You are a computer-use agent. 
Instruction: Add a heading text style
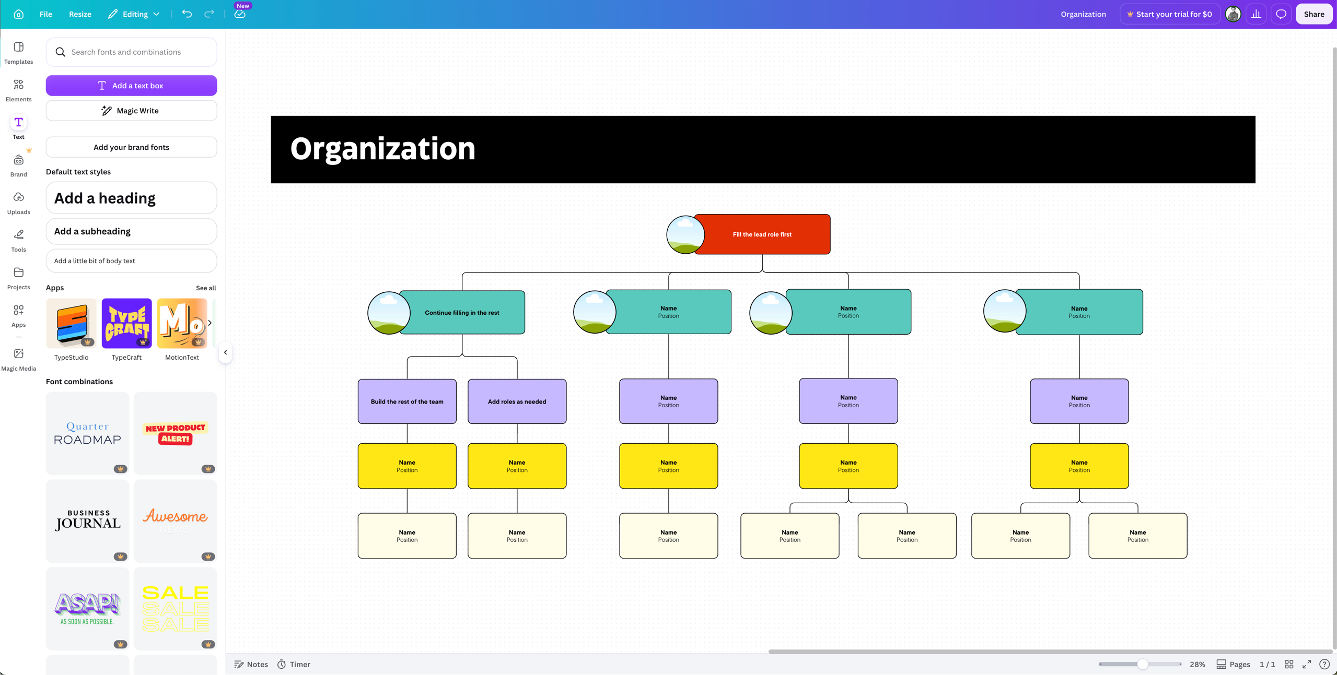tap(132, 198)
